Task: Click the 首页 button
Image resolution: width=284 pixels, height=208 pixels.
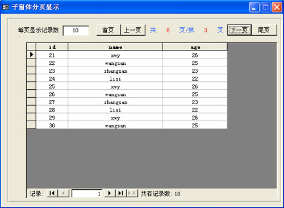Action: pyautogui.click(x=108, y=30)
